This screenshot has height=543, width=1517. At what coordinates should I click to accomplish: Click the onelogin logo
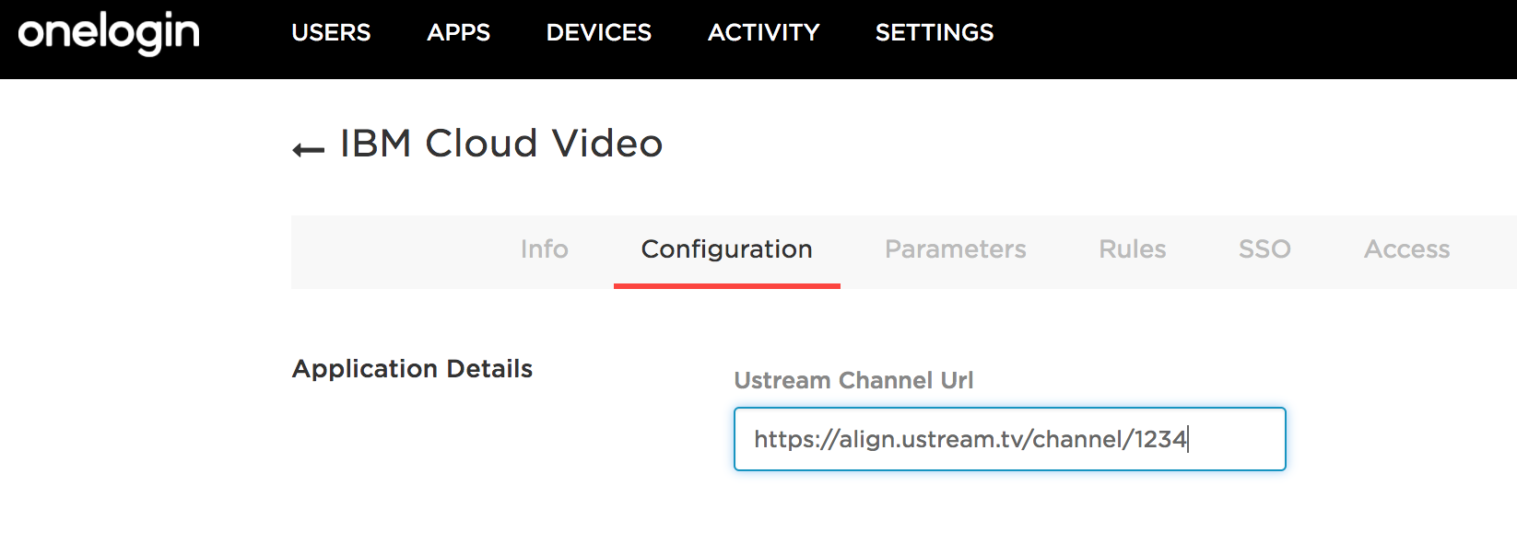pyautogui.click(x=109, y=33)
